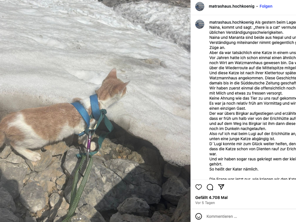Like the post with the heart icon
Image resolution: width=296 pixels, height=222 pixels.
click(x=199, y=187)
